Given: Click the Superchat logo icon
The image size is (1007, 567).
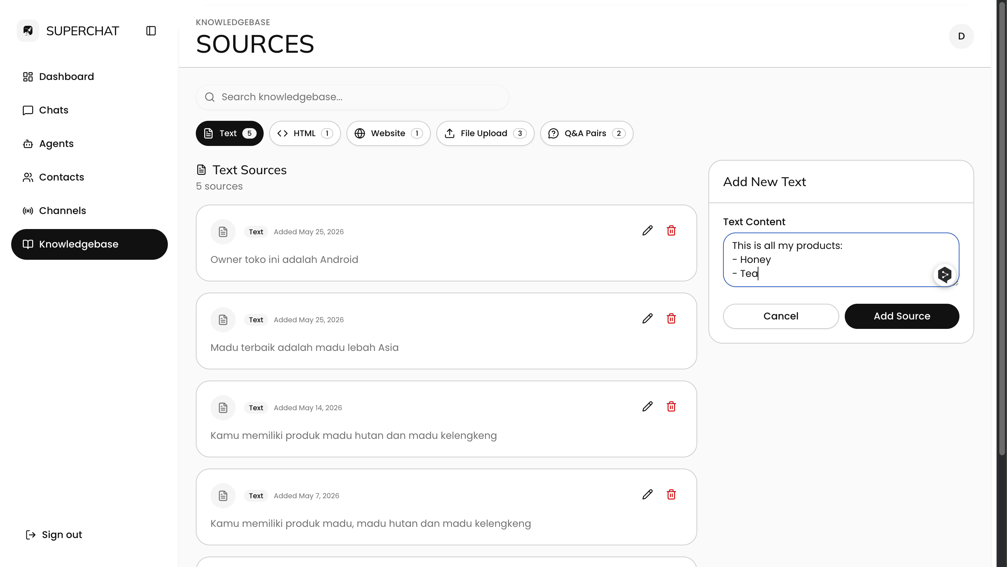Looking at the screenshot, I should pyautogui.click(x=28, y=30).
